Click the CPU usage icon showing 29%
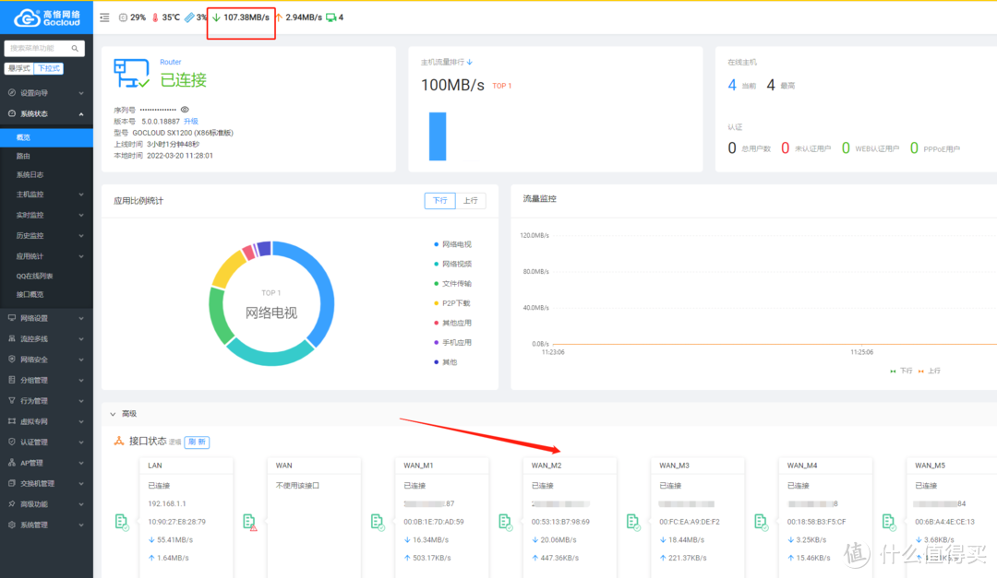Image resolution: width=997 pixels, height=578 pixels. click(x=123, y=18)
